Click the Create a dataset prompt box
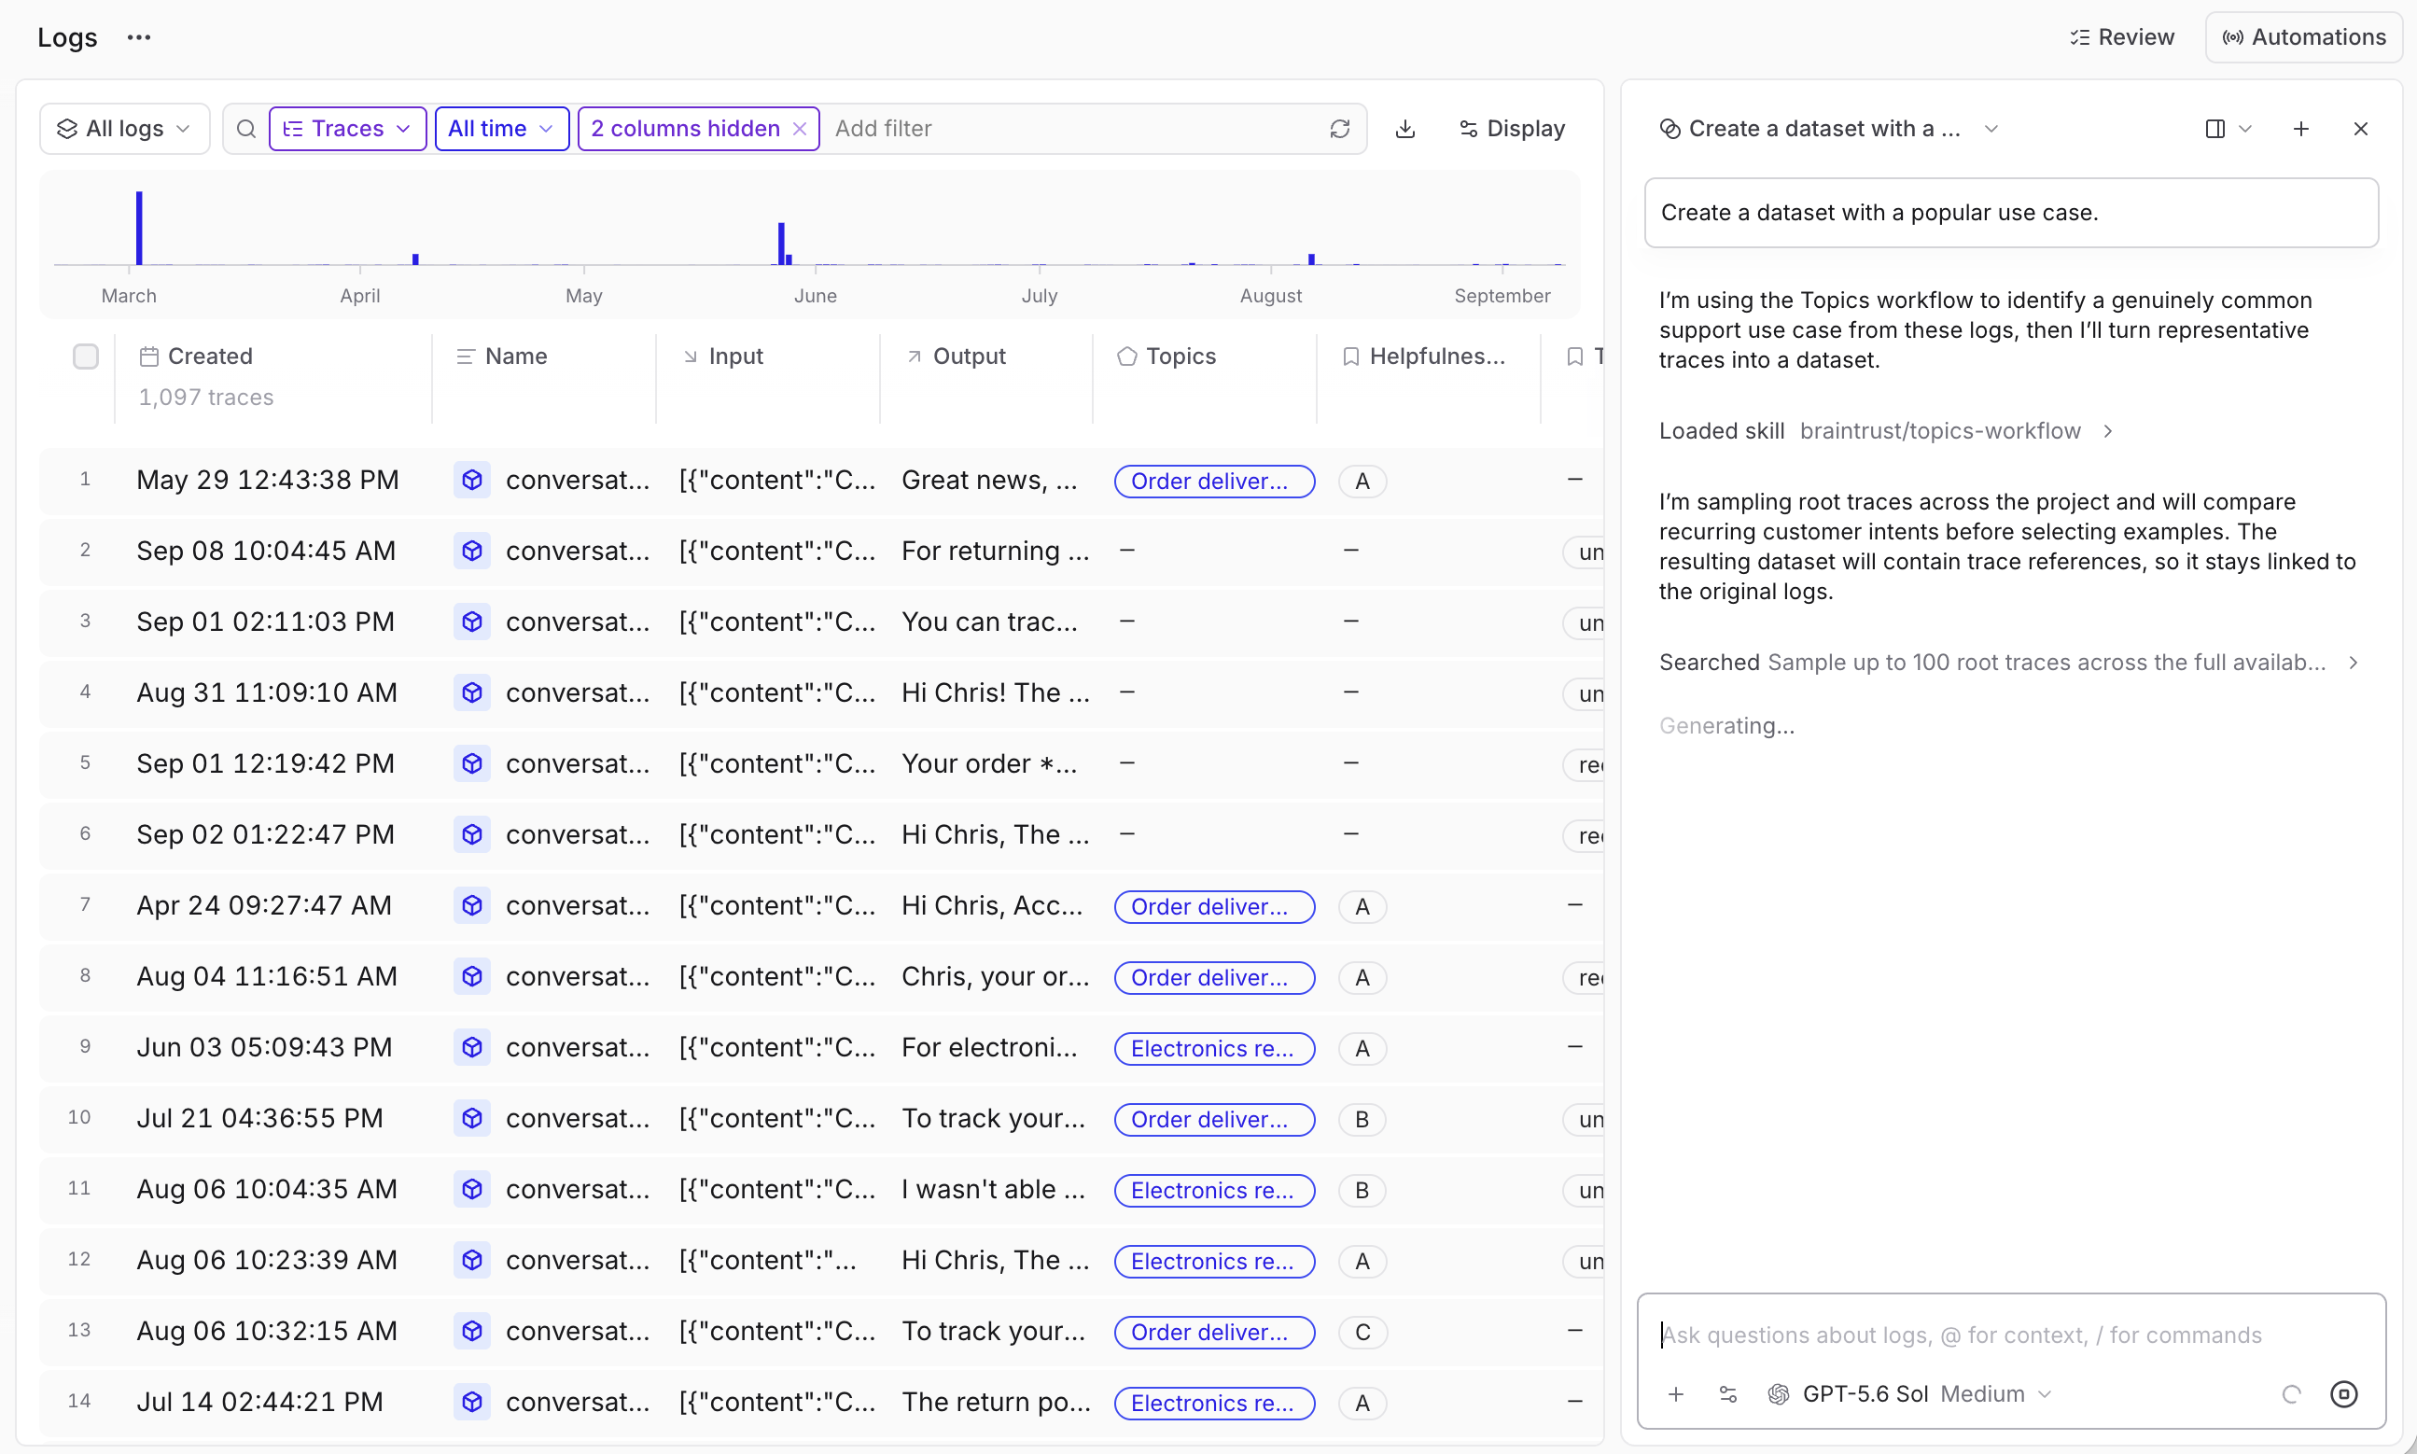 2010,213
